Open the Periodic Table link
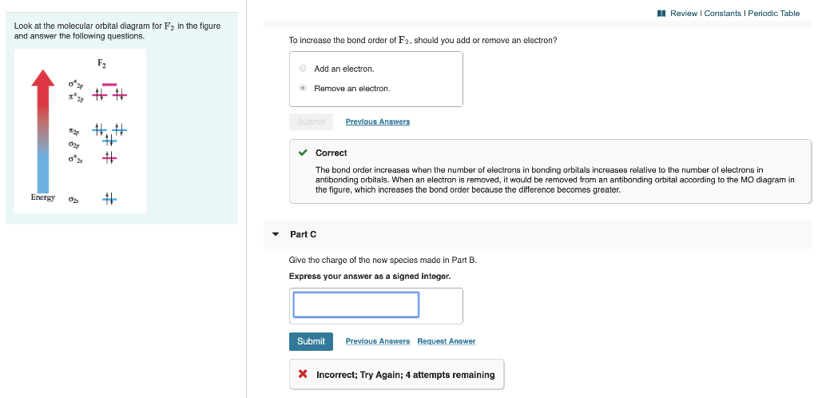The image size is (818, 398). point(773,14)
